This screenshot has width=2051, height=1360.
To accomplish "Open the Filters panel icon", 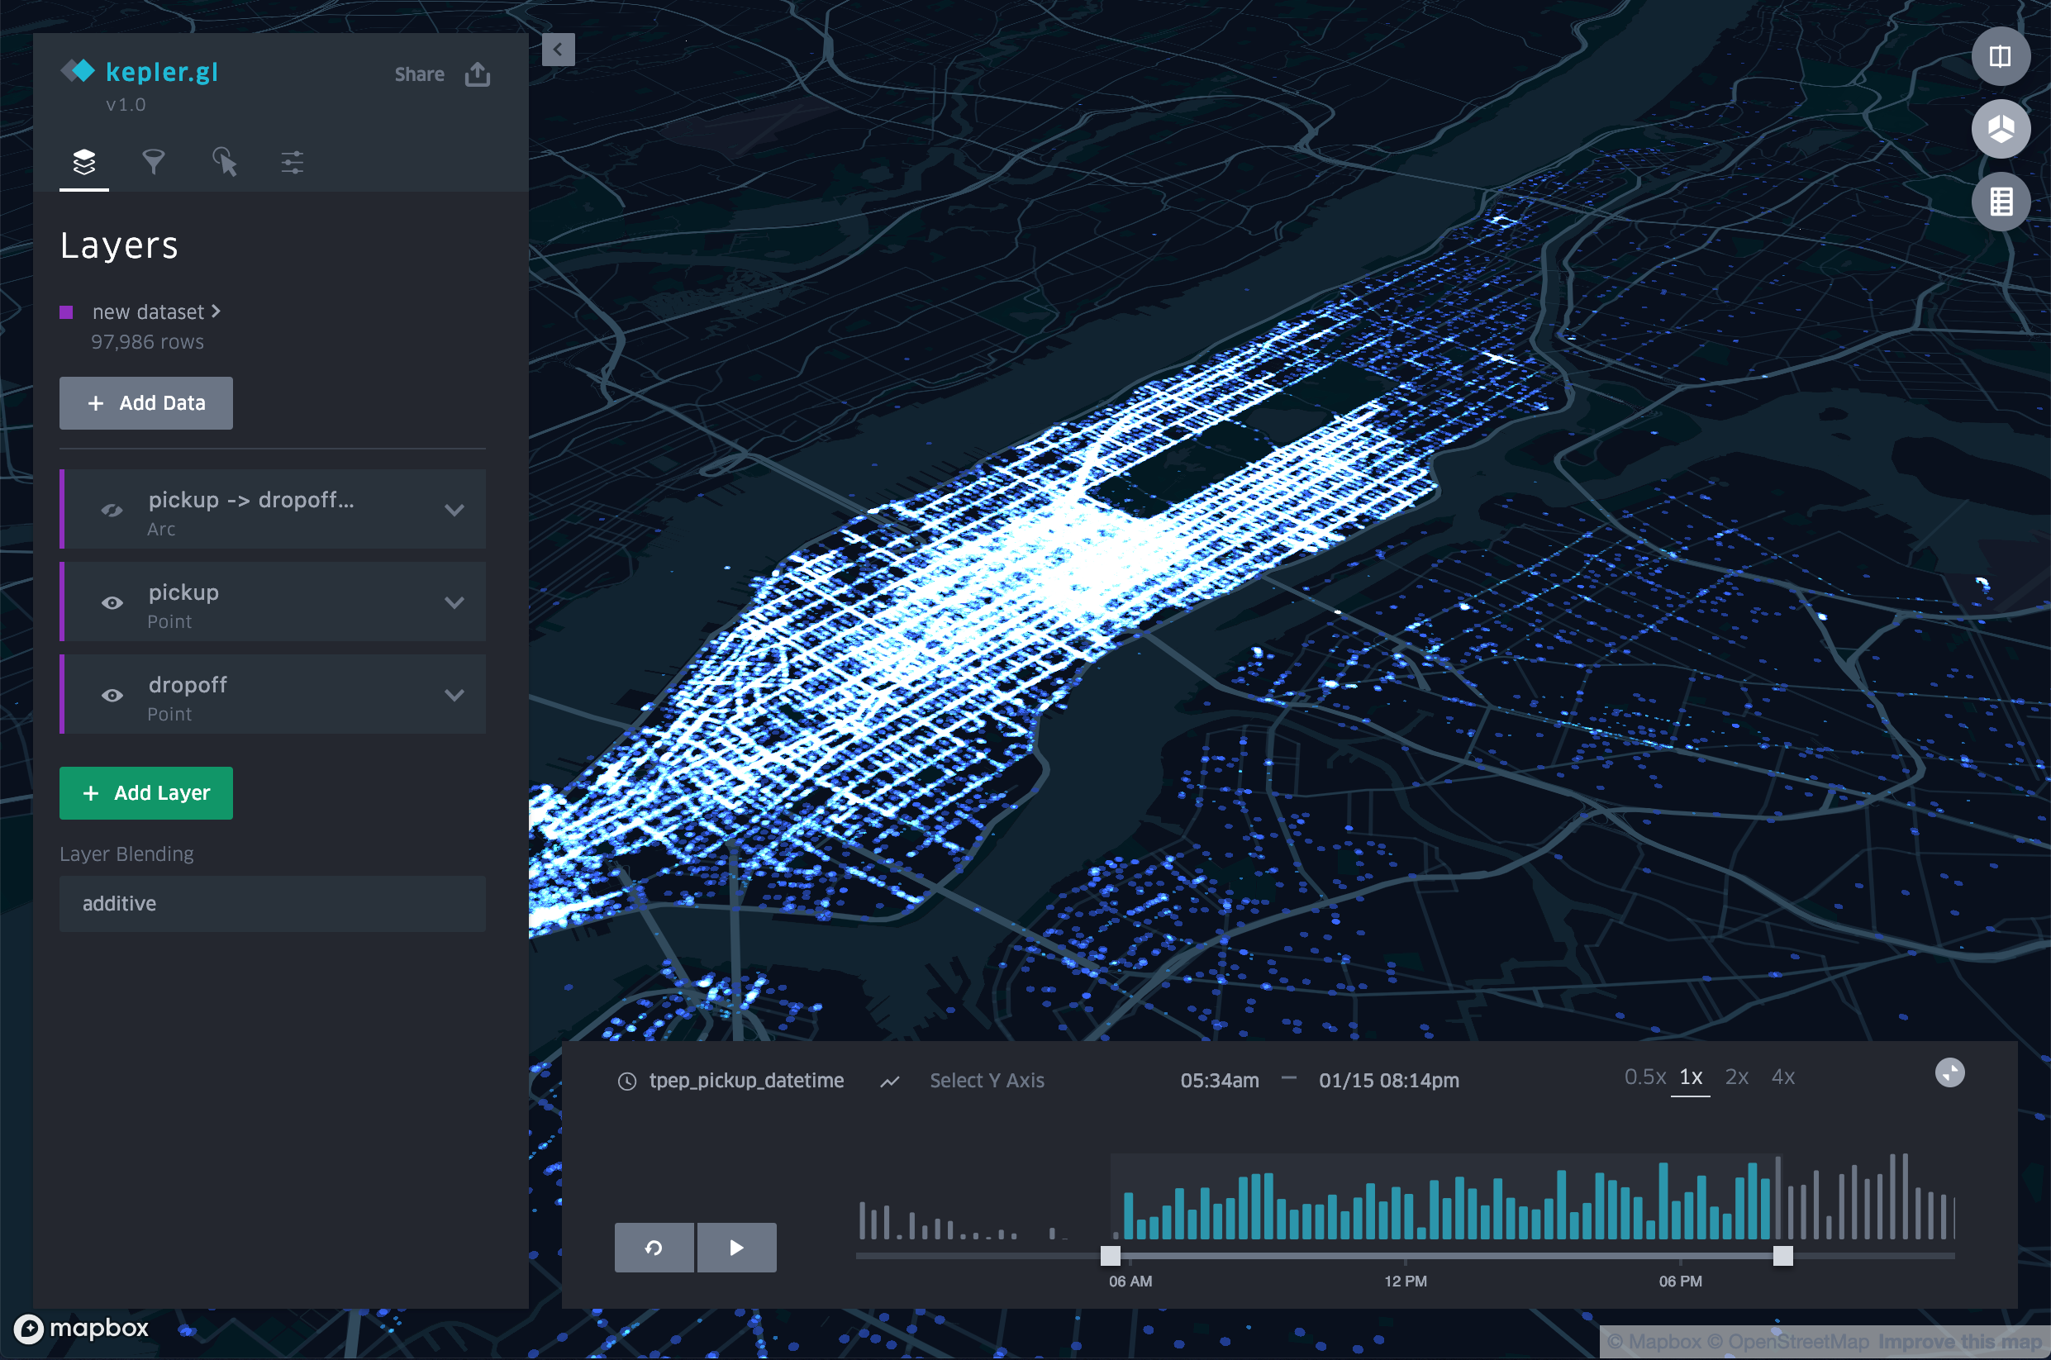I will coord(154,161).
